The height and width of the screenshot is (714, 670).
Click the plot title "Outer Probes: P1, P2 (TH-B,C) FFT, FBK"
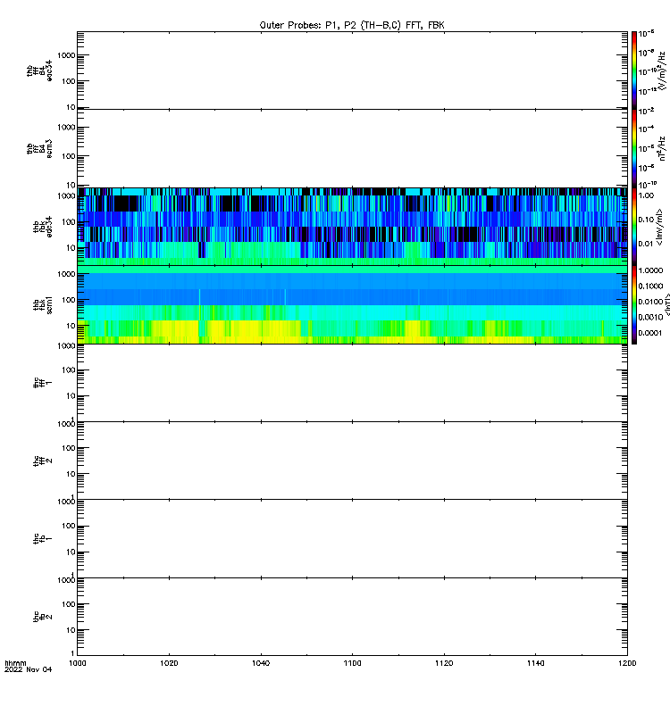point(352,25)
